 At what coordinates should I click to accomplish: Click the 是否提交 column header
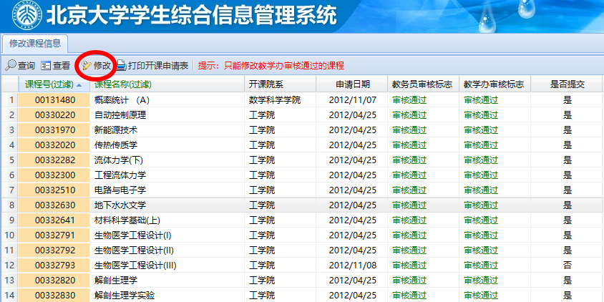tap(567, 84)
